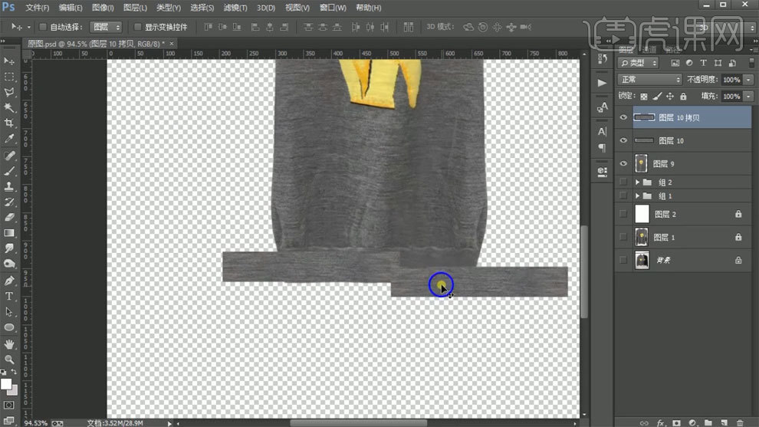Open the layer filter 类型 dropdown
The image size is (759, 427).
[x=639, y=63]
